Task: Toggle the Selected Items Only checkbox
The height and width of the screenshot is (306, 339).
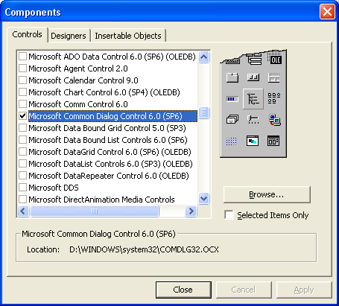Action: coord(229,215)
